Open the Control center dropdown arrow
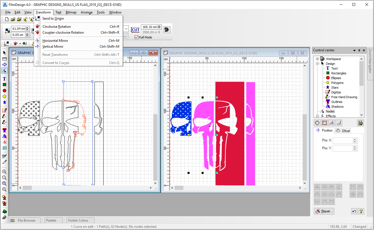Screen dimensions: 374x230 (x=354, y=50)
